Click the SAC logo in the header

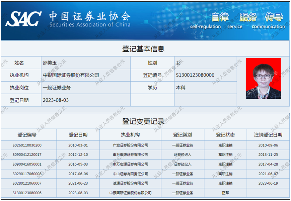(x=23, y=18)
